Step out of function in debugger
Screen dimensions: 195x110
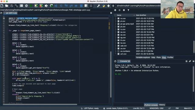pyautogui.click(x=71, y=6)
